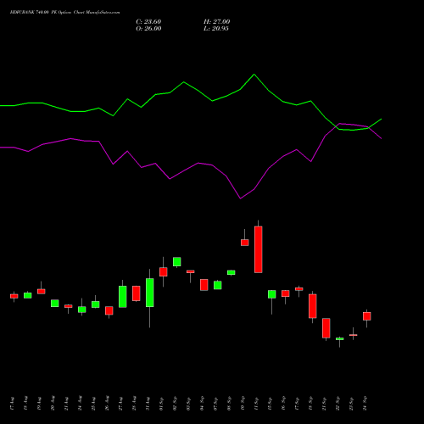
Task: Click the HDFCBANK PE Options chart title
Action: (64, 13)
